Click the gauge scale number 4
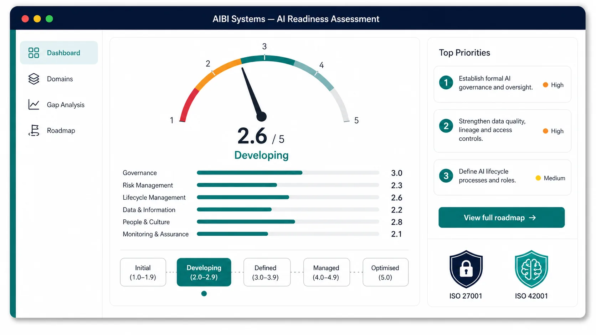Viewport: 596px width, 335px height. click(x=322, y=65)
